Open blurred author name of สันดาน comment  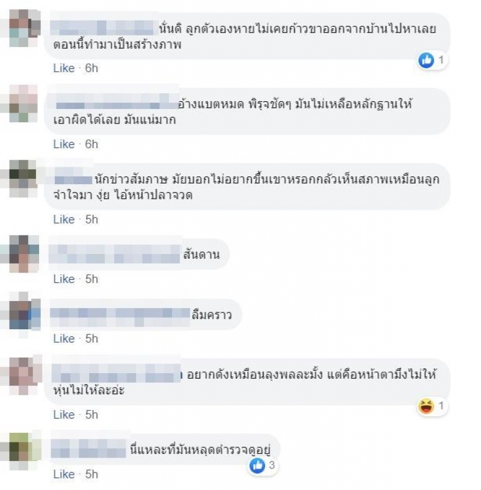click(115, 254)
